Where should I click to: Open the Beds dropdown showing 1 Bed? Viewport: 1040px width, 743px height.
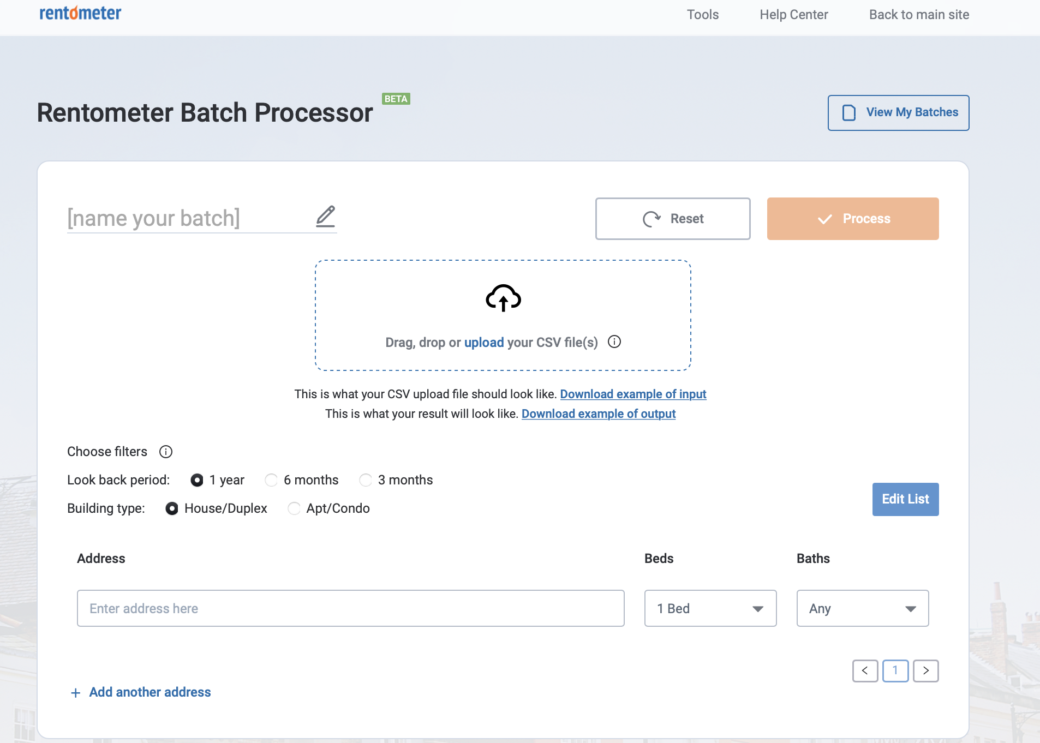710,608
